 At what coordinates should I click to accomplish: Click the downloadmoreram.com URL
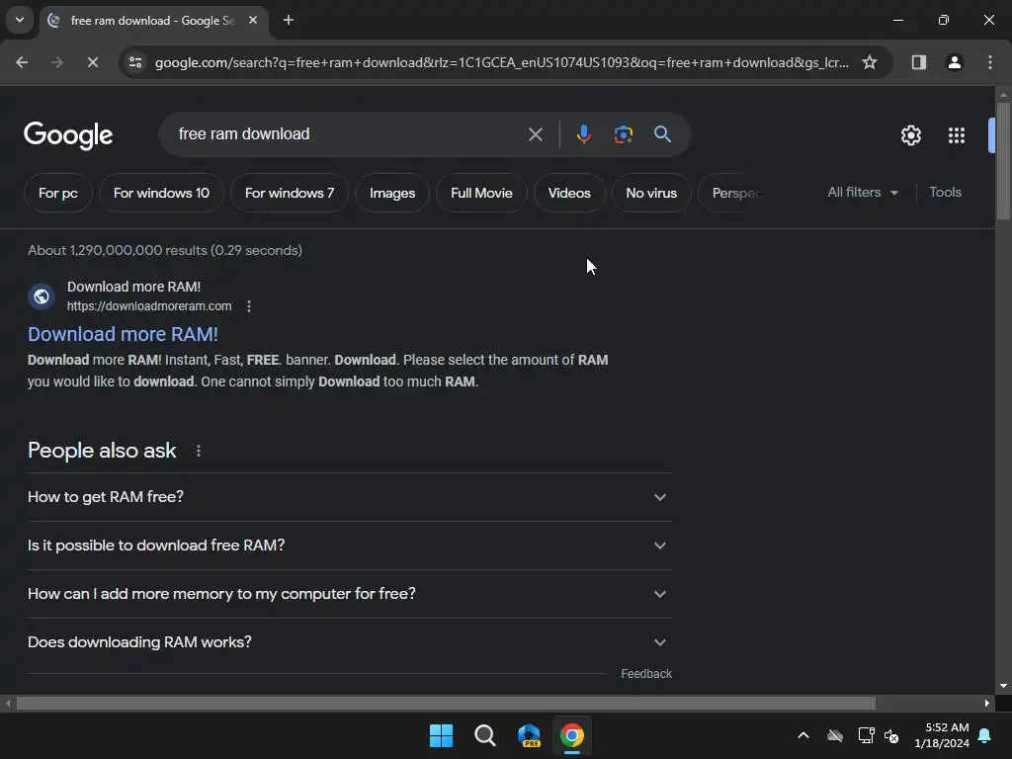pos(149,306)
